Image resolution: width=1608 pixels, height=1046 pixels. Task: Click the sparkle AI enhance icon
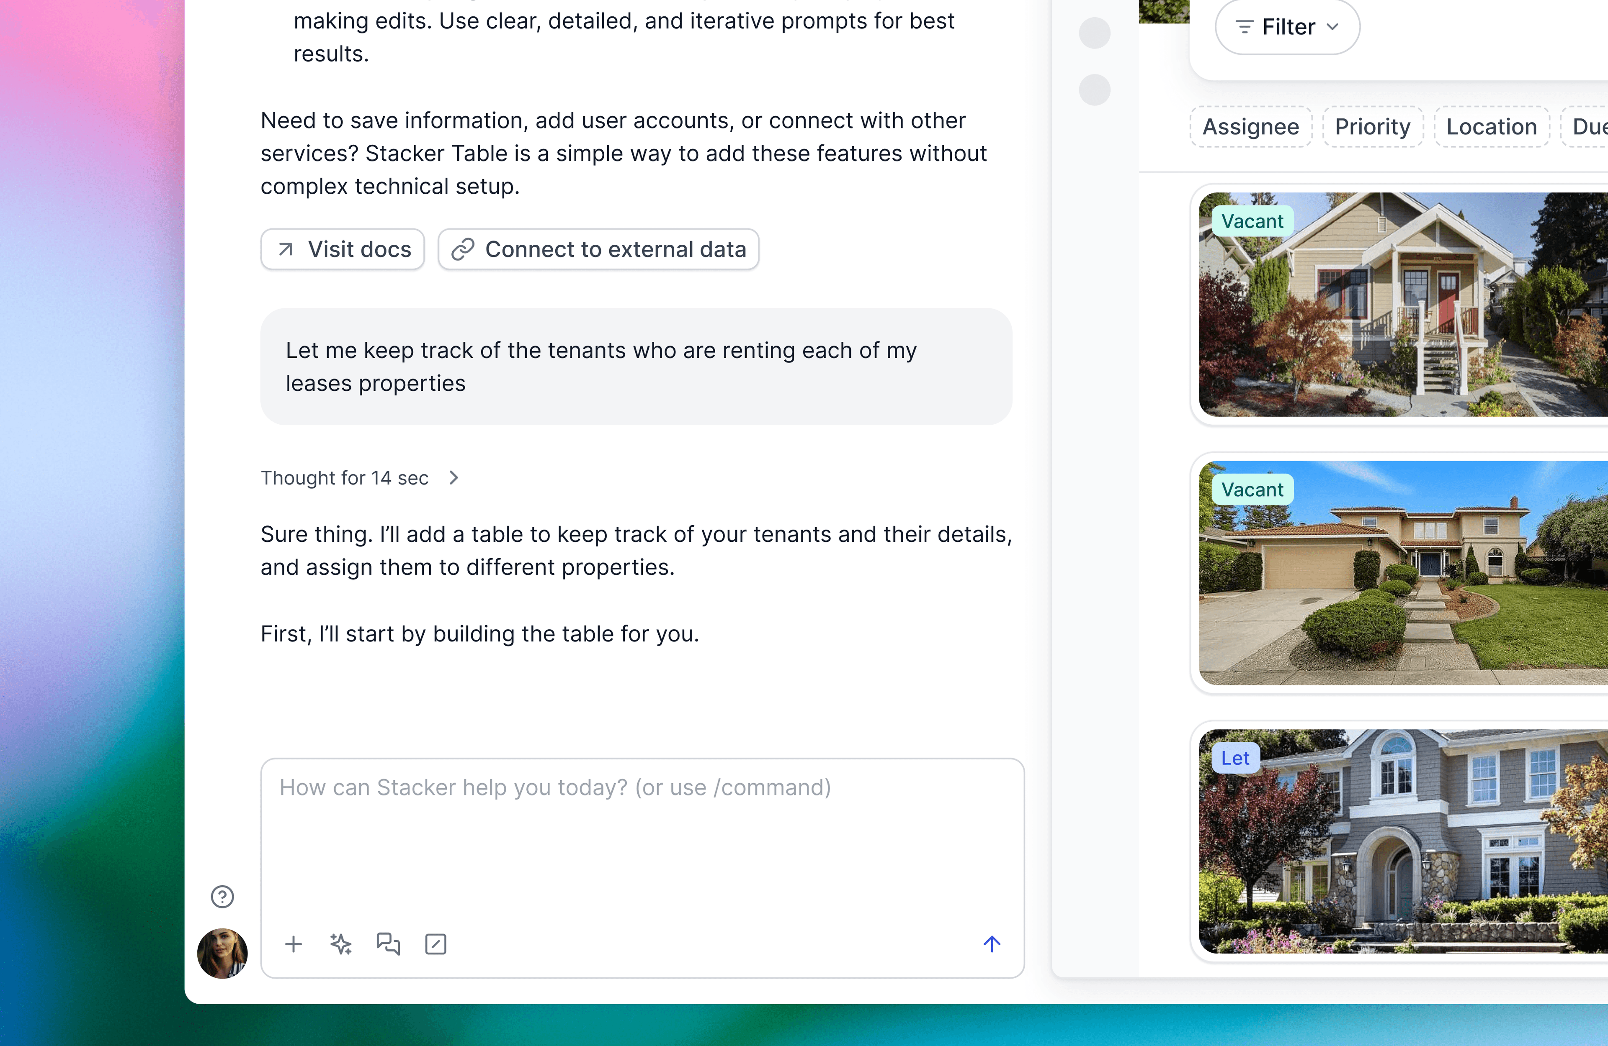point(340,944)
